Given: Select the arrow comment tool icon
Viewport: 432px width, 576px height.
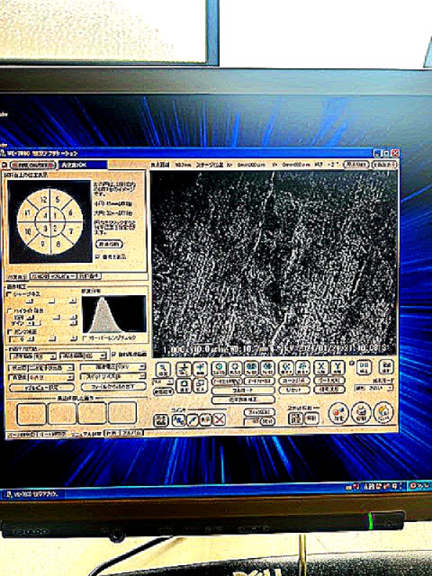Looking at the screenshot, I should pos(192,419).
